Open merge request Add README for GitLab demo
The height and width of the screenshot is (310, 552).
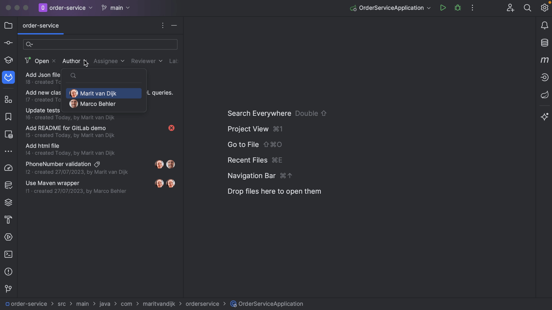coord(66,128)
